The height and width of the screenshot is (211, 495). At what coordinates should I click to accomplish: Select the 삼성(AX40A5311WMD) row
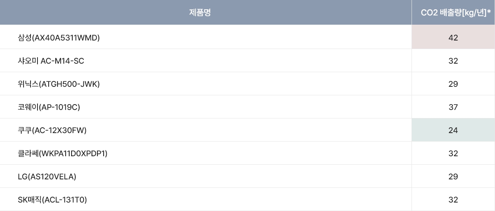pyautogui.click(x=247, y=37)
